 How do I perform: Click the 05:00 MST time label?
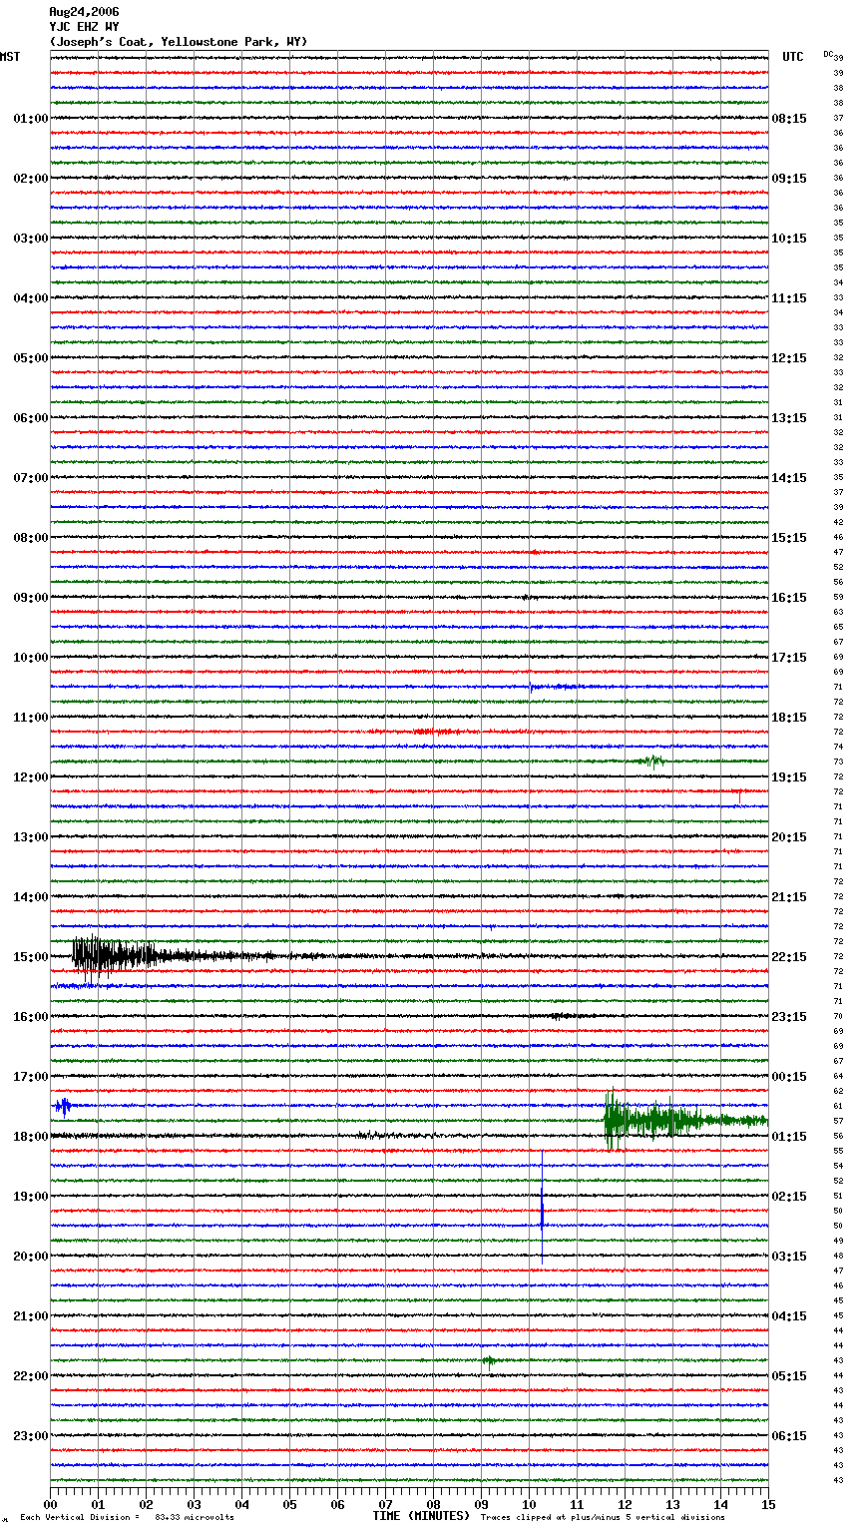tap(31, 358)
